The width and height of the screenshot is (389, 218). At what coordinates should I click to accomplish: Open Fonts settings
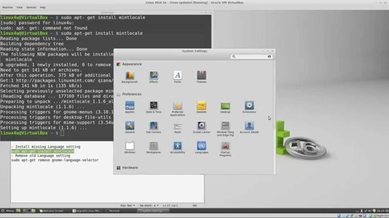point(177,77)
